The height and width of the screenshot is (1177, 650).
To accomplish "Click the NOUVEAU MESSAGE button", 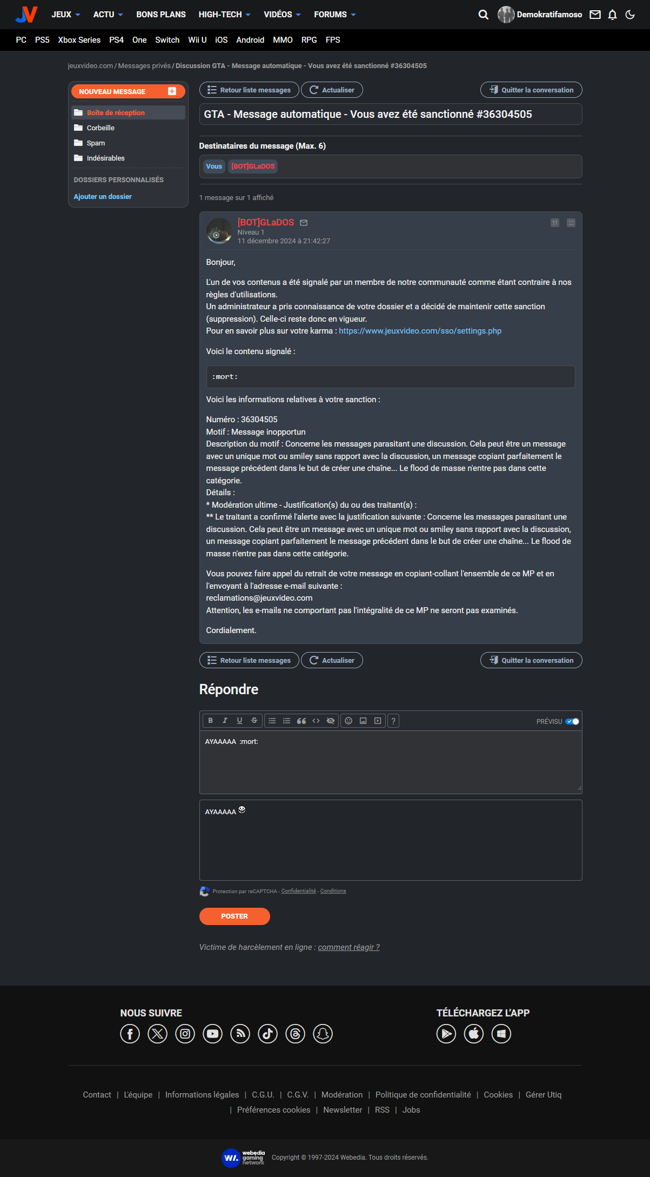I will 128,91.
